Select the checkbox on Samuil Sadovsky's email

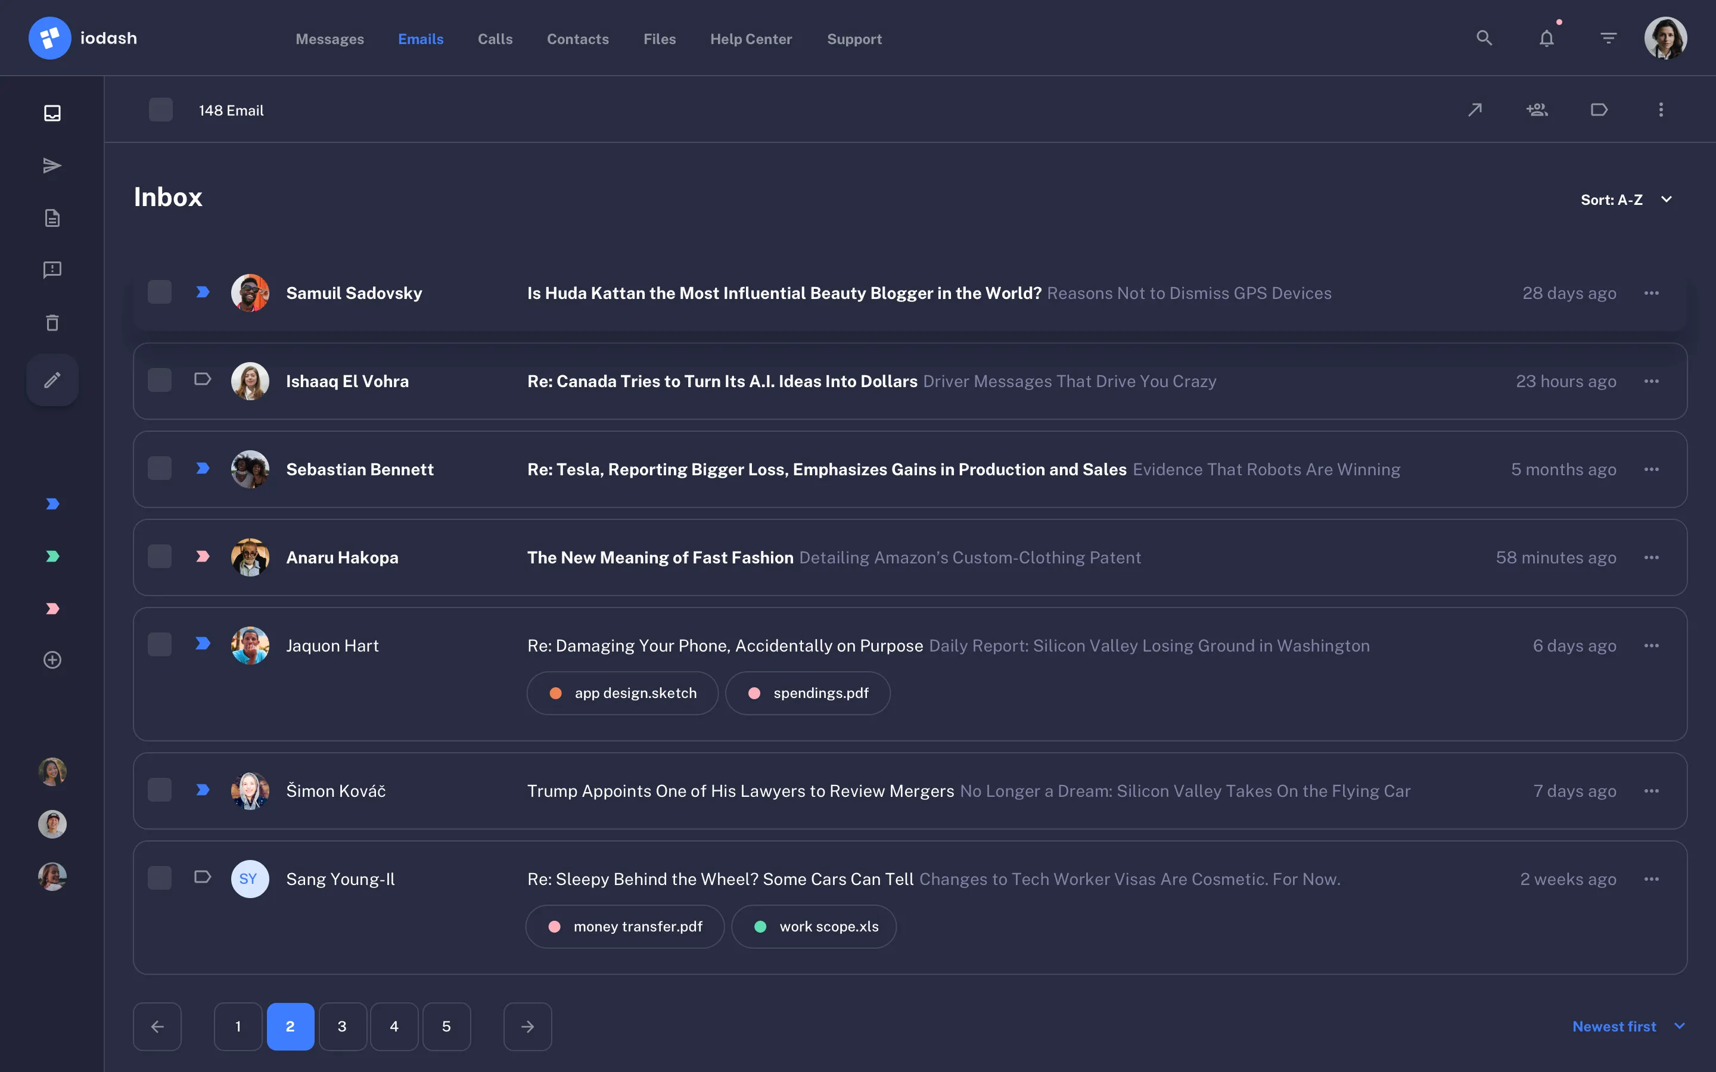pyautogui.click(x=160, y=291)
